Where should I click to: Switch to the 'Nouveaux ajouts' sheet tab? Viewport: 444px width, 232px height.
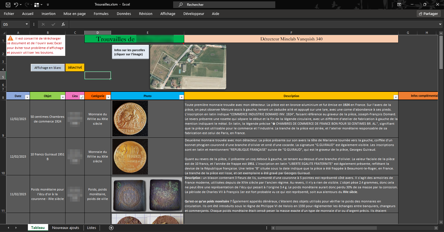[65, 228]
